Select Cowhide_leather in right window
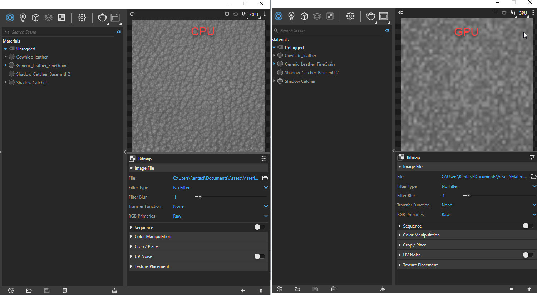Viewport: 537px width, 295px height. click(x=300, y=55)
